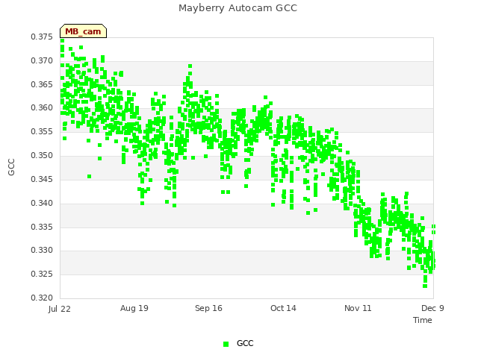Image resolution: width=478 pixels, height=358 pixels.
Task: Click the 0.345 y-axis value
Action: click(x=42, y=179)
